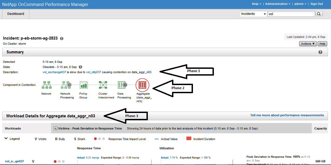Open the Incidents search type dropdown
The image size is (331, 165).
click(x=254, y=14)
